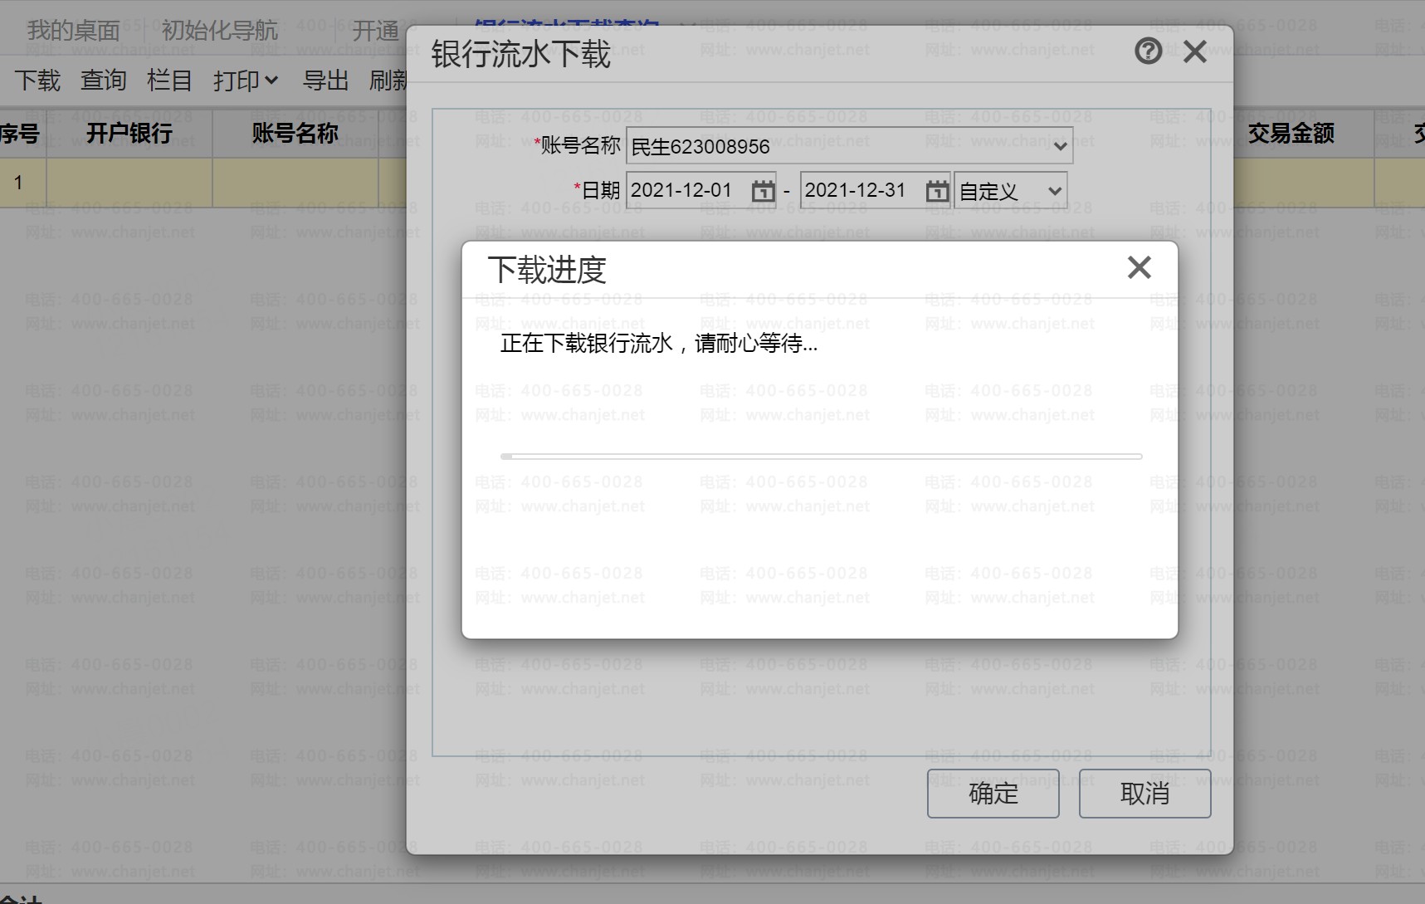Switch to 初始化导航 tab
Screen dimensions: 1425x904
pos(219,31)
